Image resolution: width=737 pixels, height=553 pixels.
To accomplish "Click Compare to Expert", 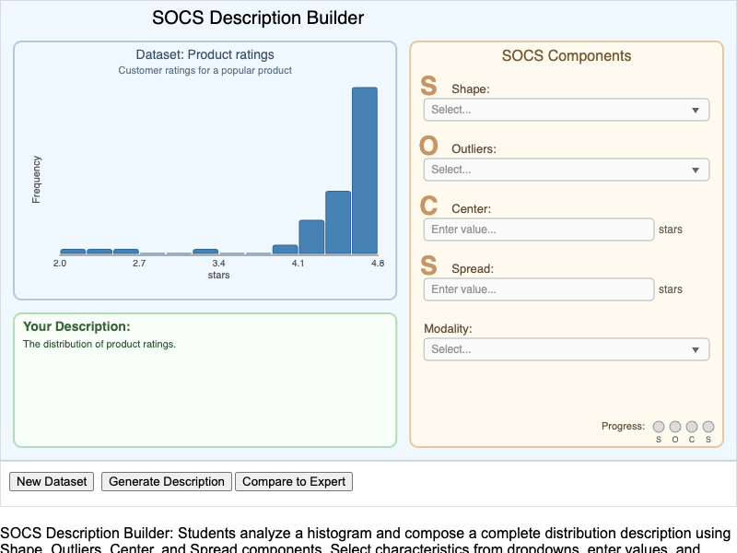I will (x=293, y=481).
